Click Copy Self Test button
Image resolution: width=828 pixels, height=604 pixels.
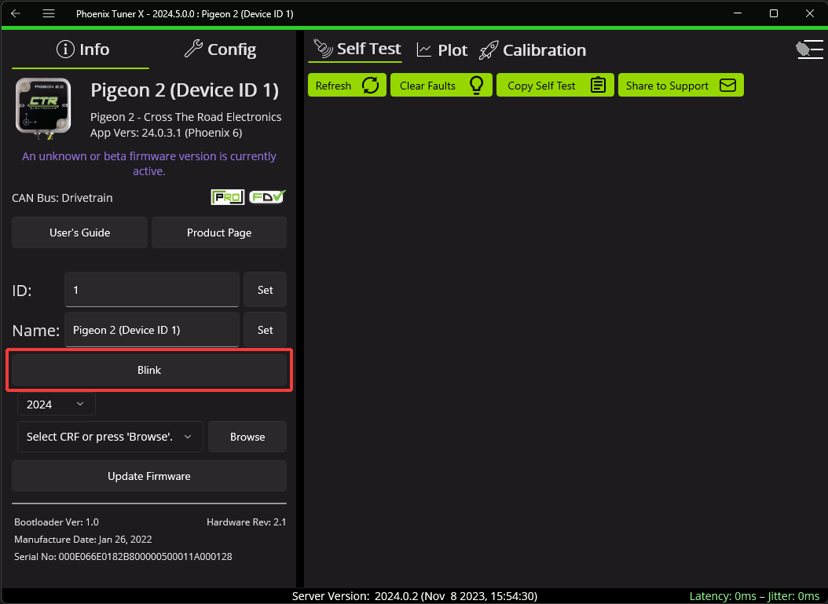(555, 85)
